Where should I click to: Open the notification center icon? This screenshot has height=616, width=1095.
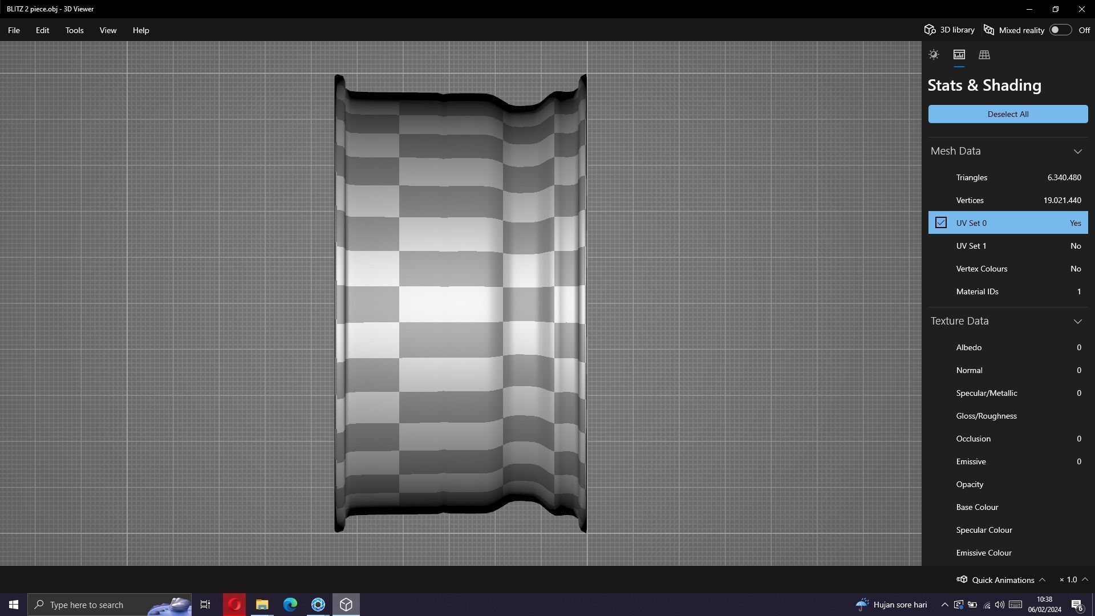coord(1077,605)
